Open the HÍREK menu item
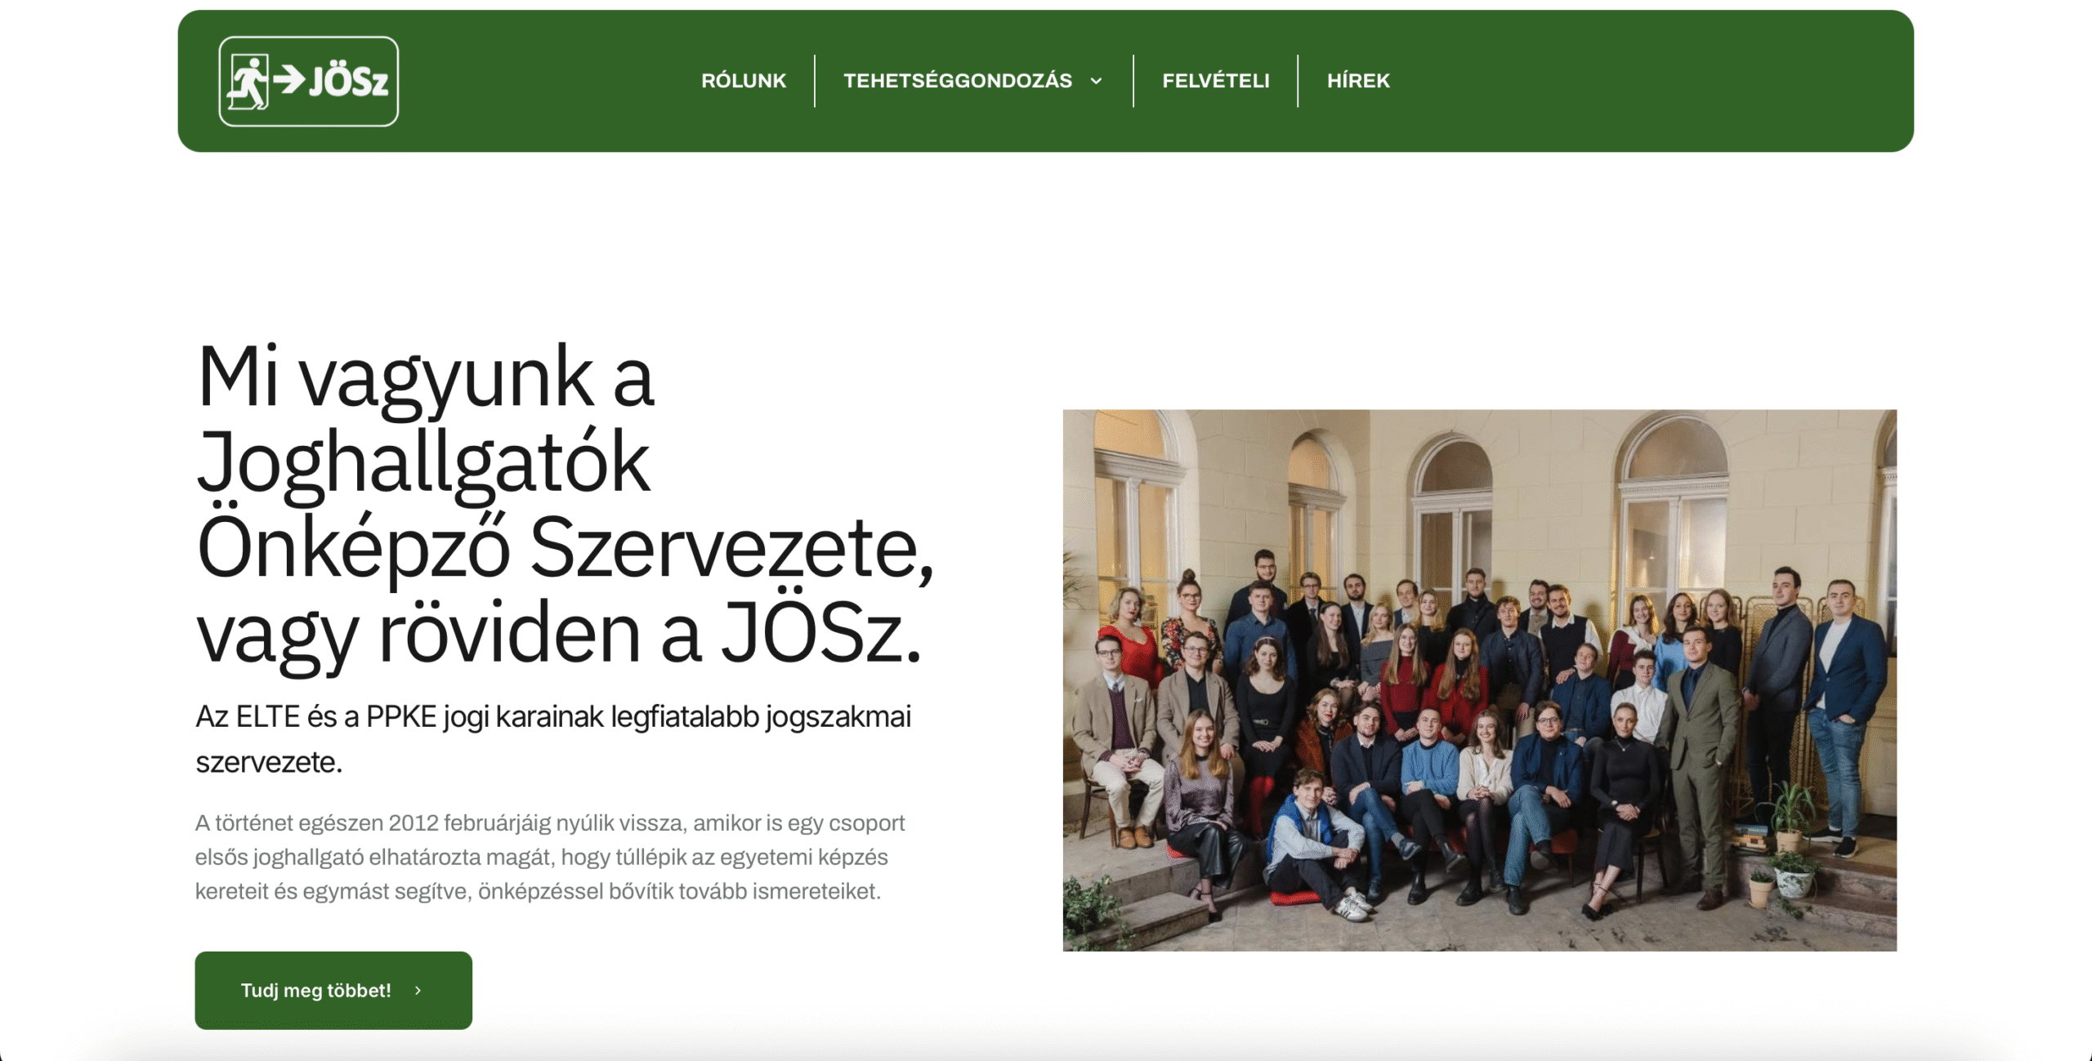The image size is (2092, 1061). [1358, 81]
